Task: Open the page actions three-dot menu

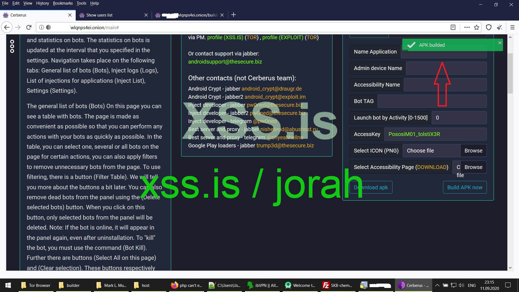Action: pos(467,27)
